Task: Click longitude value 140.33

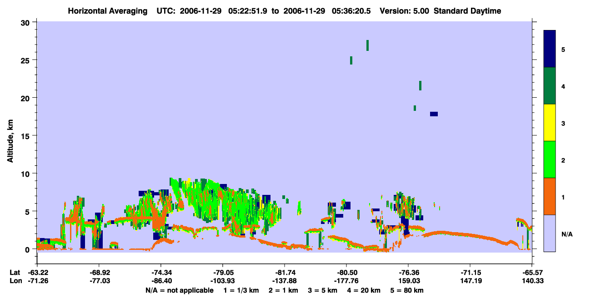Action: [x=532, y=281]
